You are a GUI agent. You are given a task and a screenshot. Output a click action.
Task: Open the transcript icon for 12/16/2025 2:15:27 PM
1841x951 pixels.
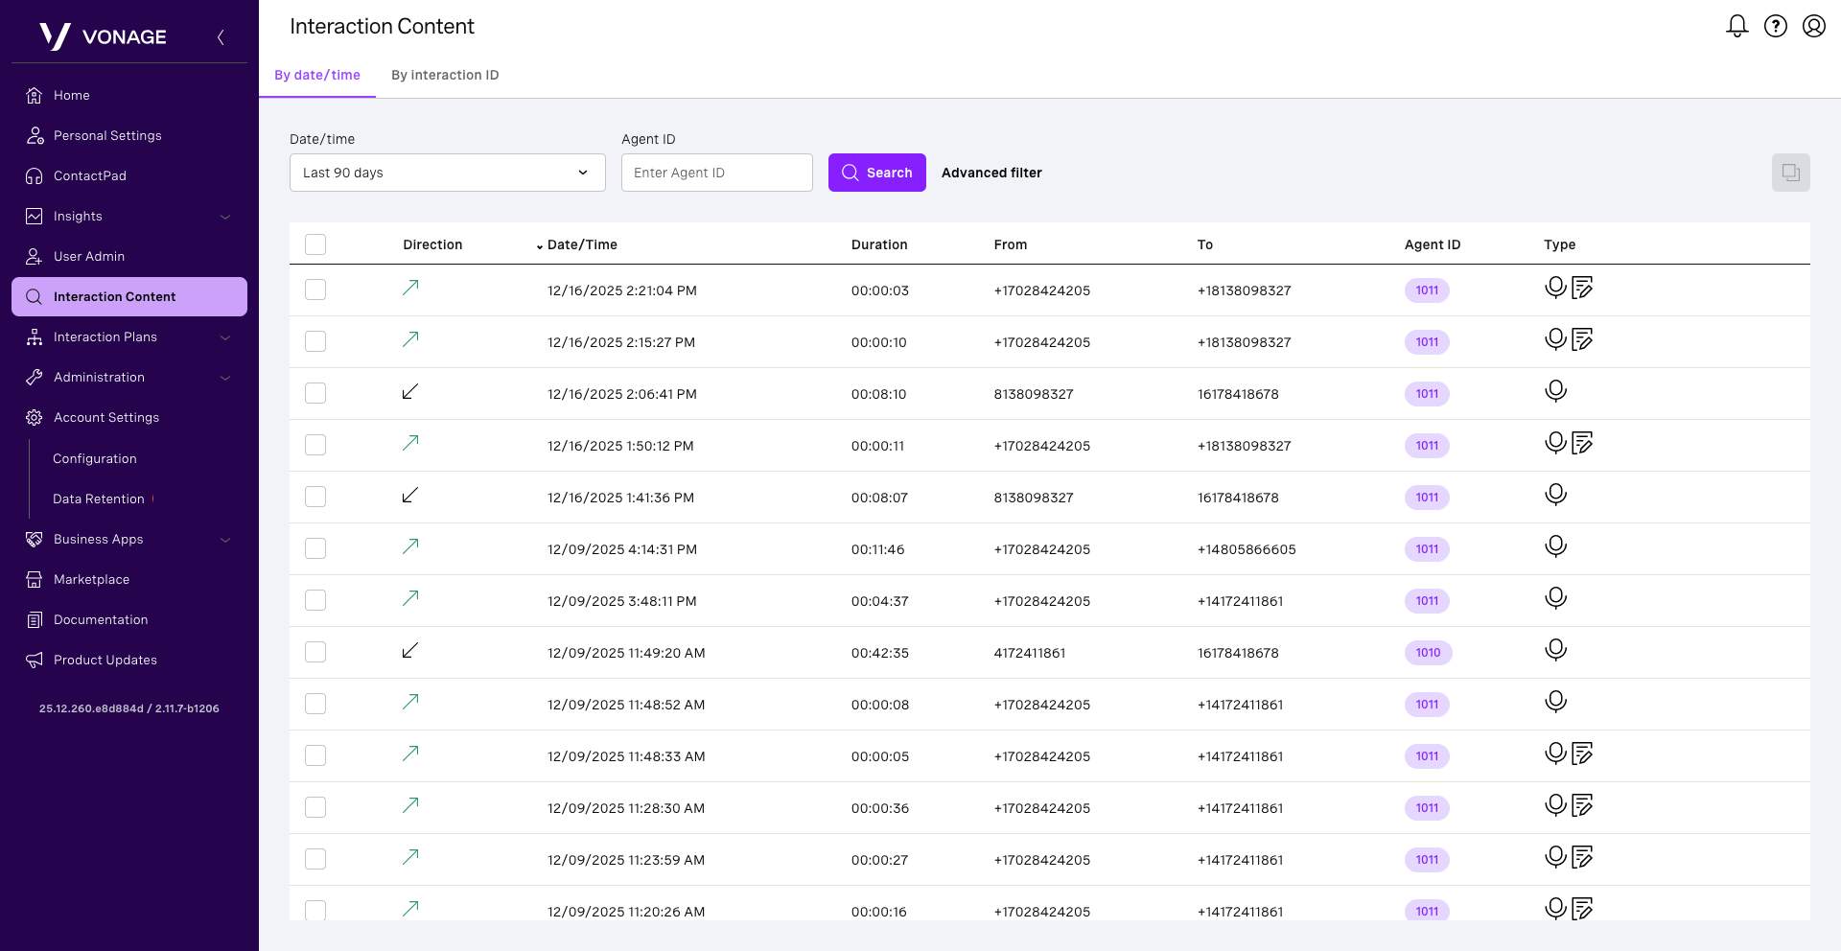tap(1582, 339)
